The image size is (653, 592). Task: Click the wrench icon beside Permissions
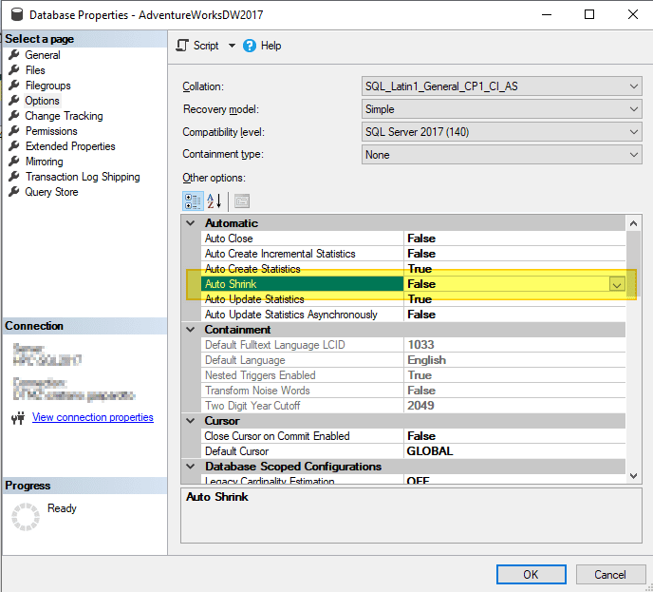point(14,131)
